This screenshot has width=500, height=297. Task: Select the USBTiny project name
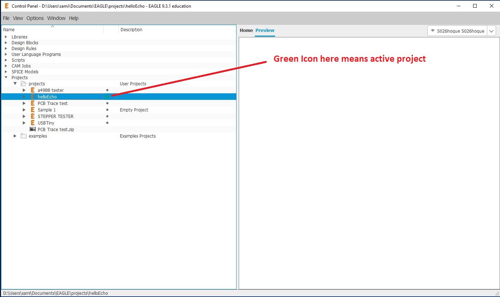point(46,123)
